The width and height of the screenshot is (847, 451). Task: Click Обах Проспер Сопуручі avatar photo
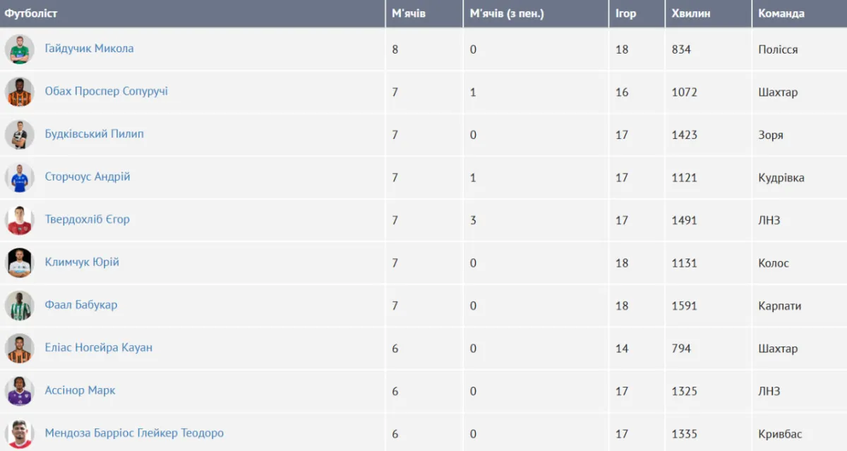(x=19, y=92)
